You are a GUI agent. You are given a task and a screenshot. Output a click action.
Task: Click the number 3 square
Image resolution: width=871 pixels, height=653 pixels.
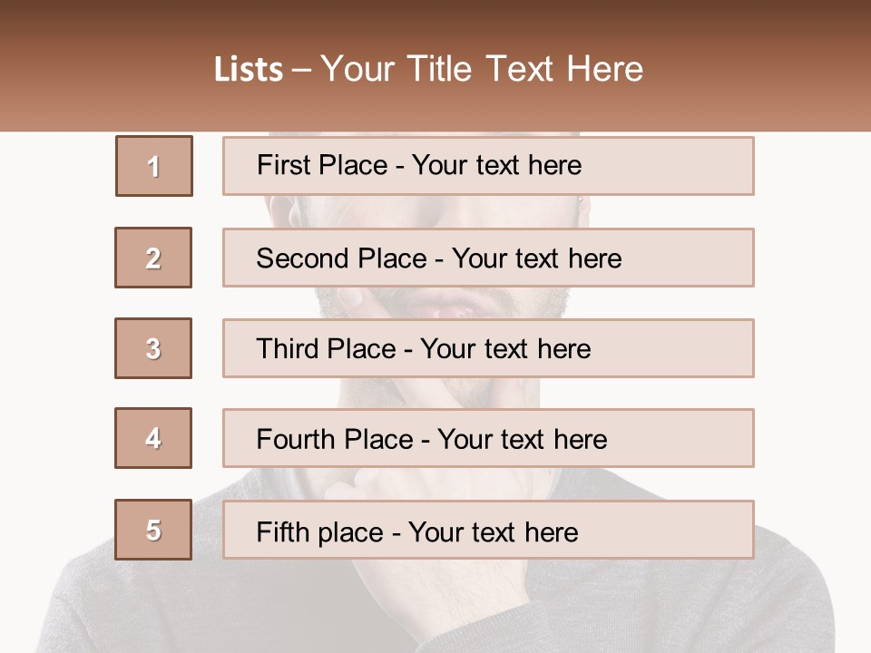point(153,348)
